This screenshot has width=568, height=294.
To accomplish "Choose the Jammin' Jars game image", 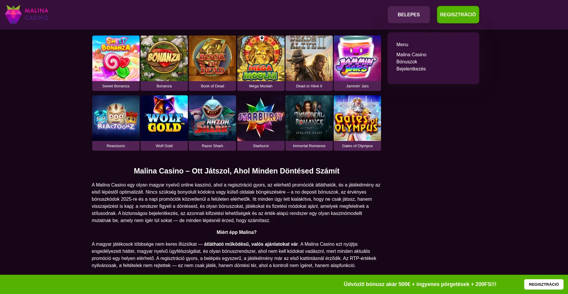I will 357,58.
